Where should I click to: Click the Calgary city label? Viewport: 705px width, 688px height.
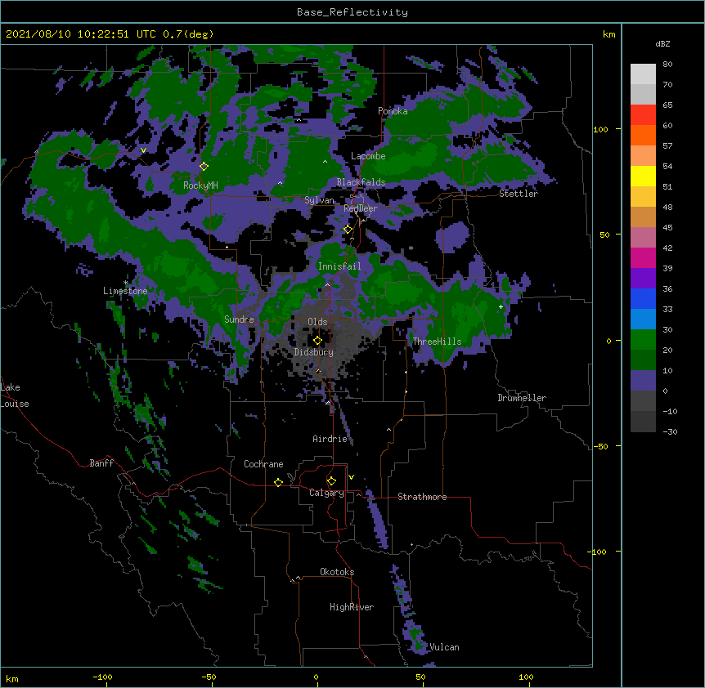pyautogui.click(x=326, y=493)
